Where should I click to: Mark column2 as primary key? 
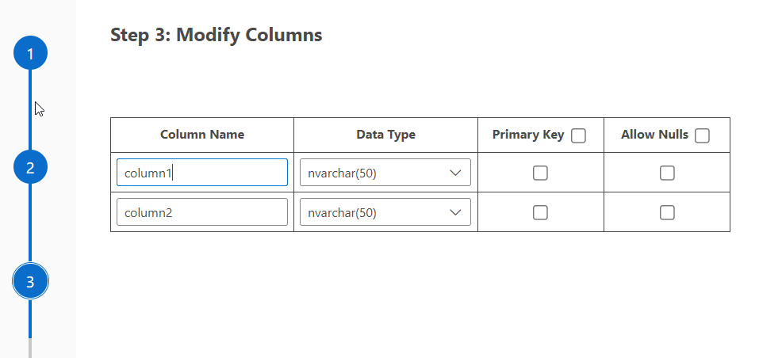tap(540, 212)
